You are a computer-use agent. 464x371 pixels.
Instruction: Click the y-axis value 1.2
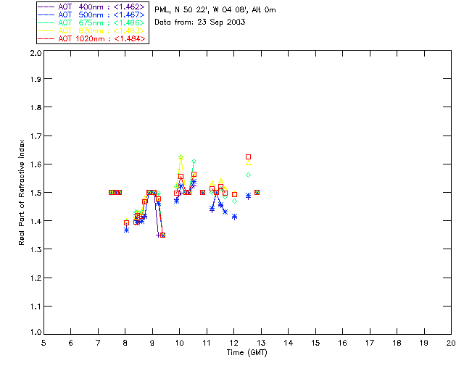click(x=36, y=278)
